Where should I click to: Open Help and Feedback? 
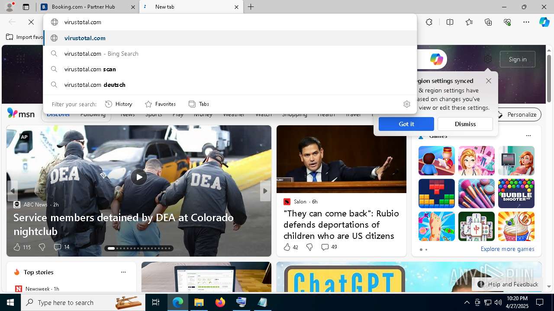pyautogui.click(x=508, y=284)
